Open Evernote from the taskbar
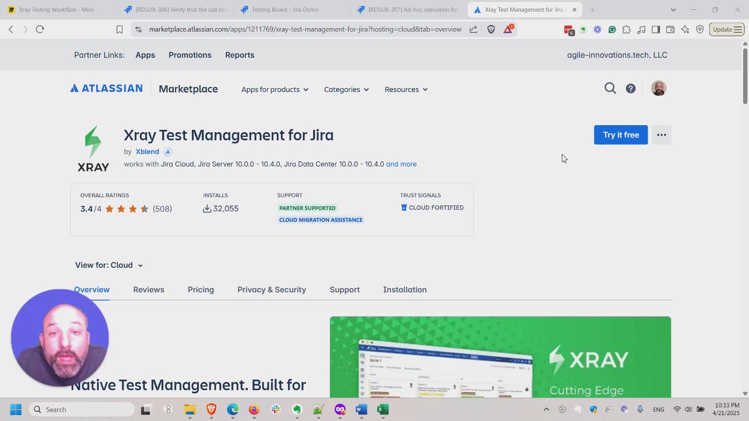The height and width of the screenshot is (421, 749). click(297, 409)
